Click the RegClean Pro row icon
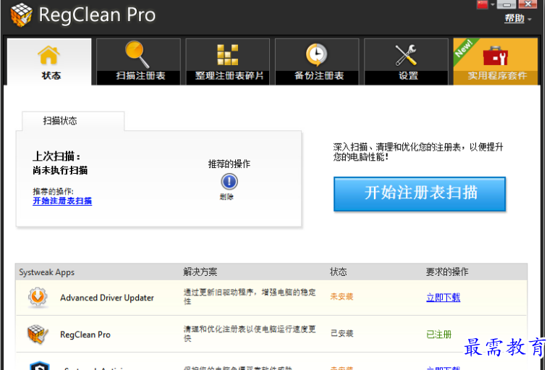Image resolution: width=552 pixels, height=370 pixels. coord(38,335)
